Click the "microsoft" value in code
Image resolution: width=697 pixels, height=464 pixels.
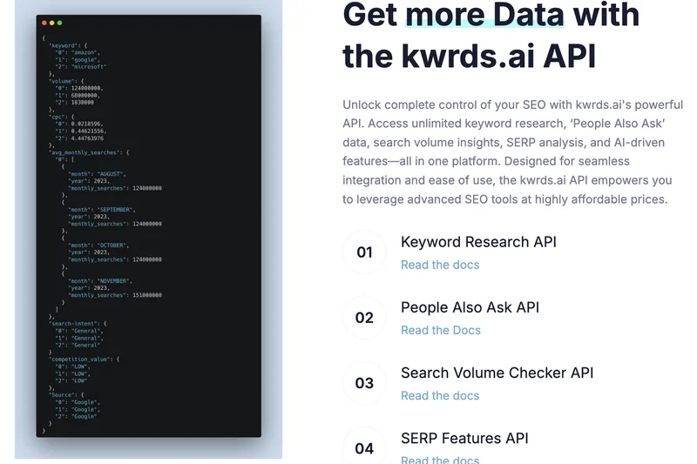[x=89, y=67]
